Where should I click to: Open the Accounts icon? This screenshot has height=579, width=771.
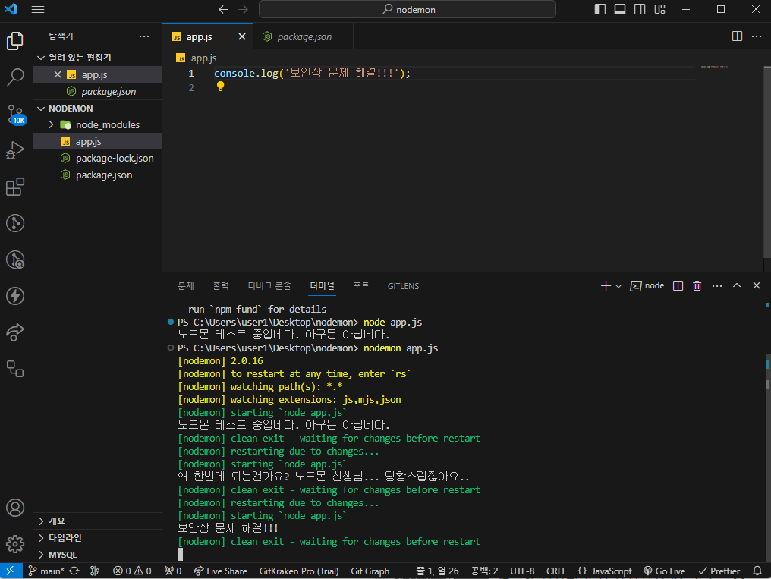pos(15,508)
